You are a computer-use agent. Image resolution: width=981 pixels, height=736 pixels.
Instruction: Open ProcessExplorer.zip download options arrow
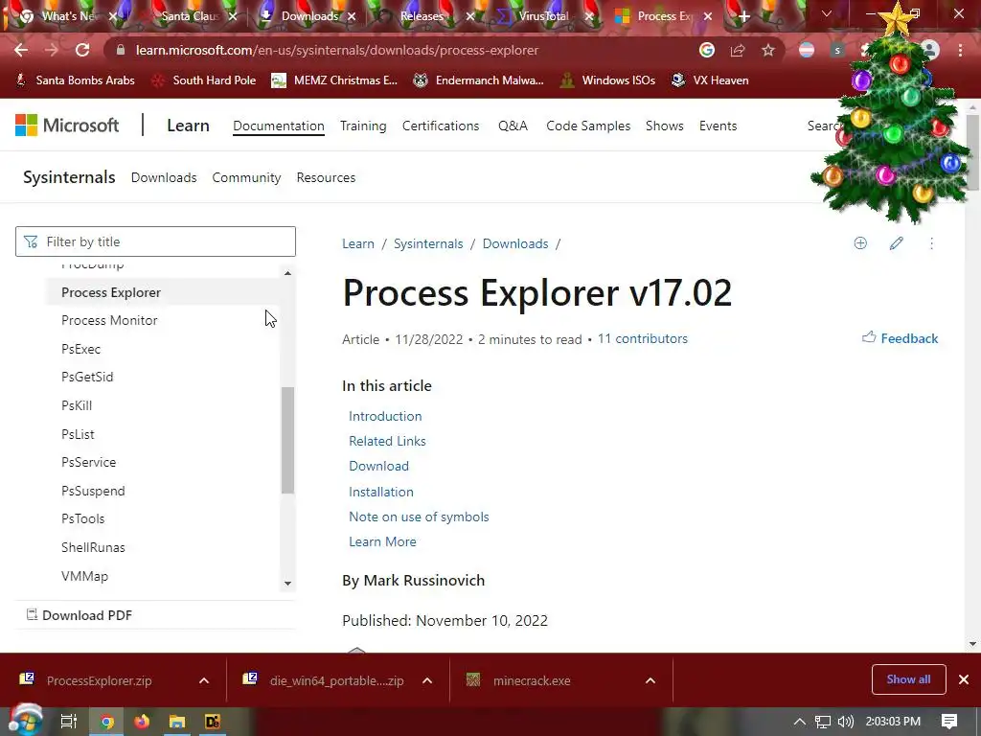click(x=204, y=680)
